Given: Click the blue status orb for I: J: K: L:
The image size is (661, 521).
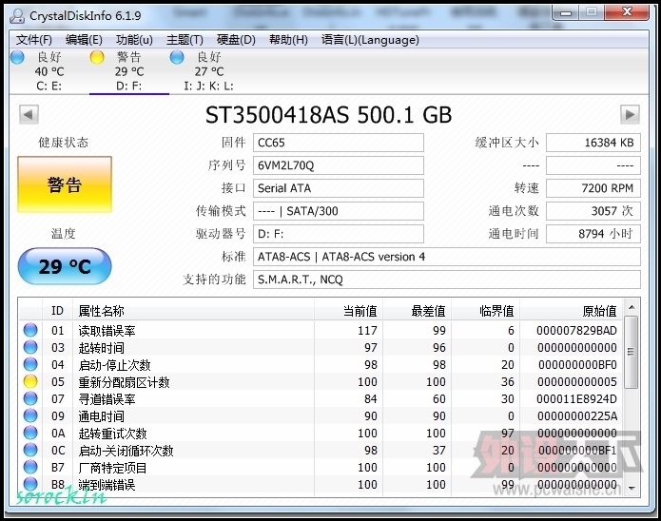Looking at the screenshot, I should [x=177, y=57].
